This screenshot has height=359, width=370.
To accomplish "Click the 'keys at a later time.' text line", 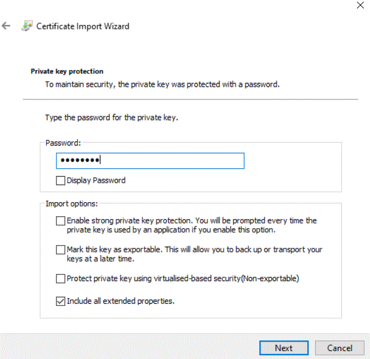I will [101, 259].
